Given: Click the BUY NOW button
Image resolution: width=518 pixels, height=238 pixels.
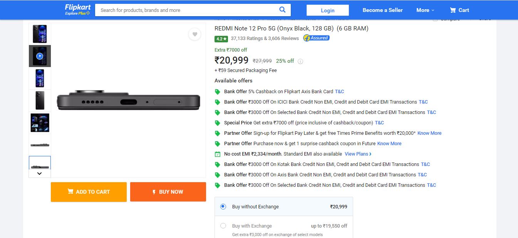Looking at the screenshot, I should point(168,192).
